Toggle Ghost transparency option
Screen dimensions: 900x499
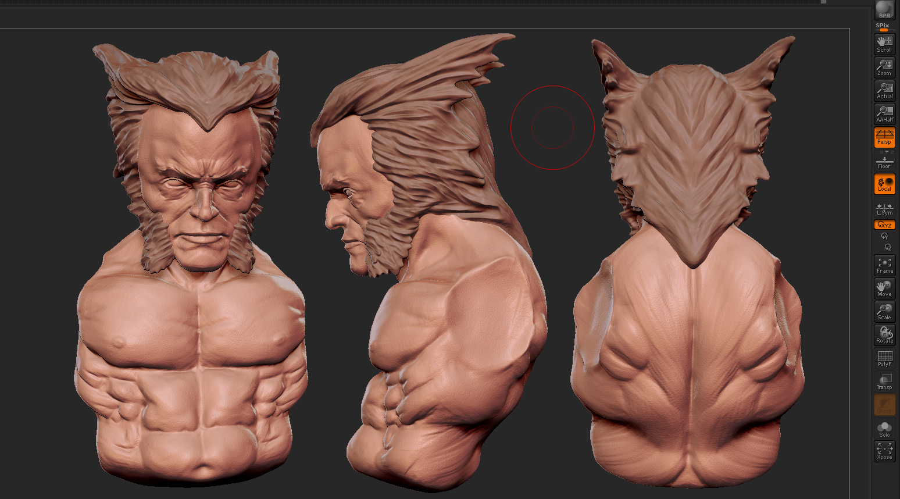pos(884,405)
